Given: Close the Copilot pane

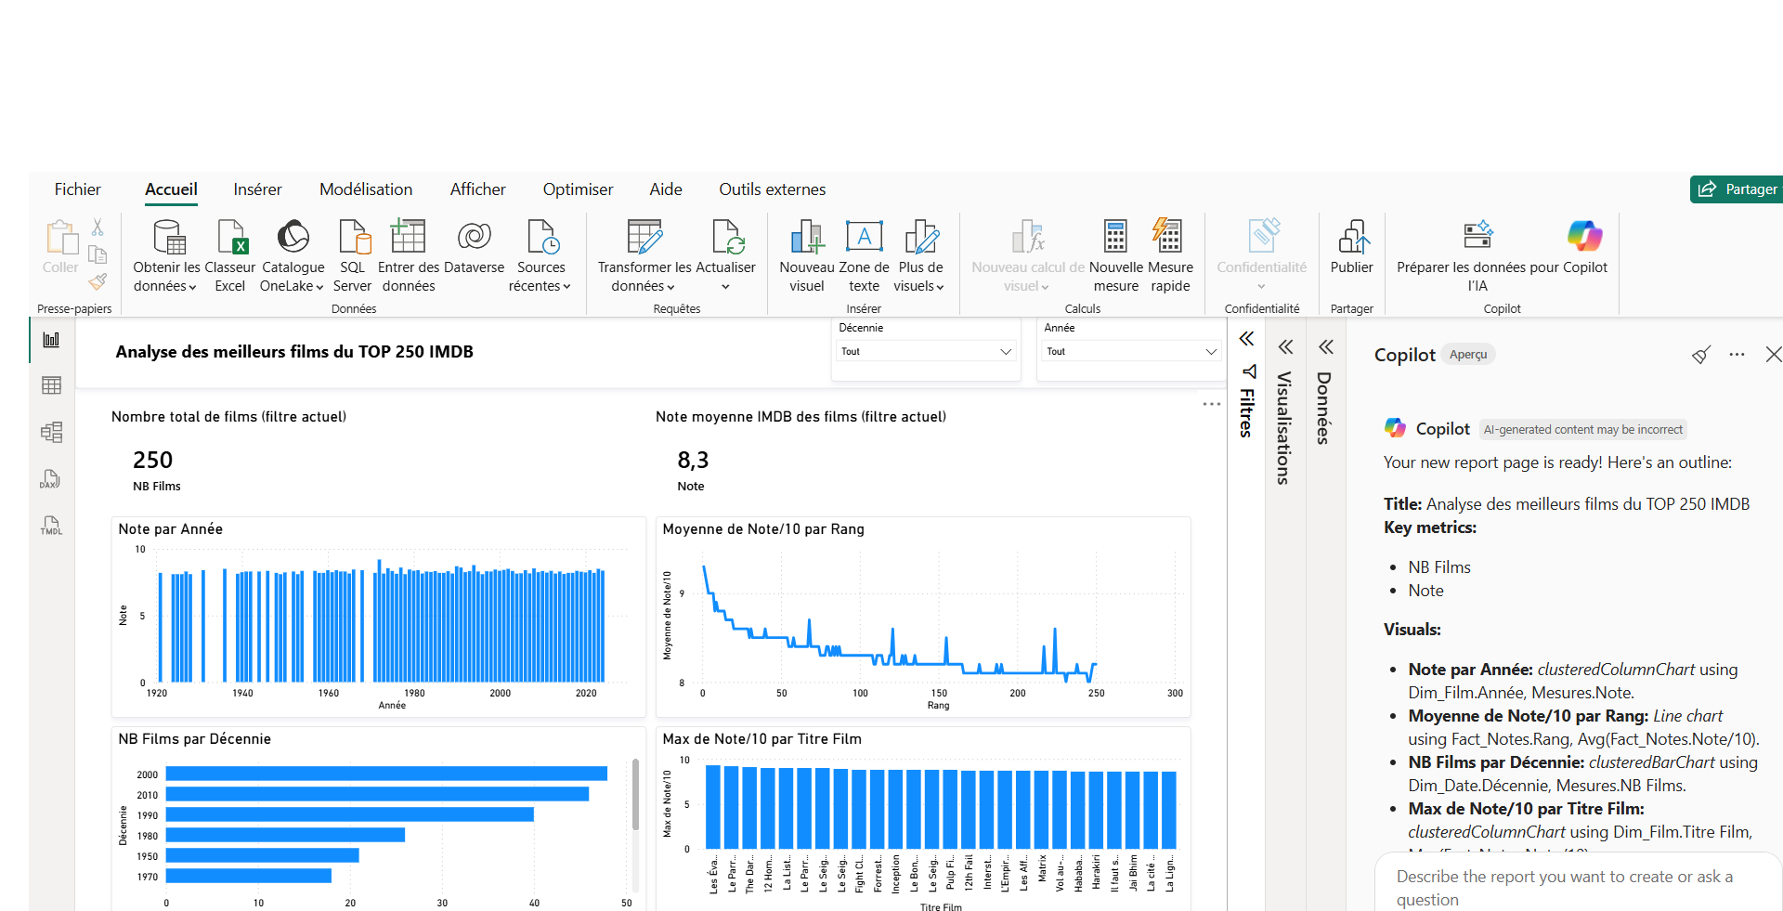Looking at the screenshot, I should 1773,355.
